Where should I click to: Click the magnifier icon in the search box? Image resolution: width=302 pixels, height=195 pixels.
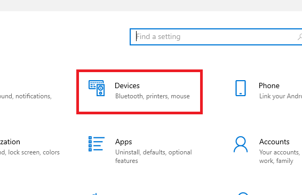300,37
